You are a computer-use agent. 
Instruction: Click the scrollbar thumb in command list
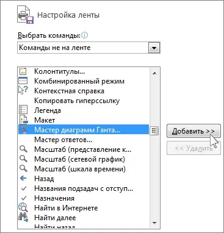coord(154,131)
